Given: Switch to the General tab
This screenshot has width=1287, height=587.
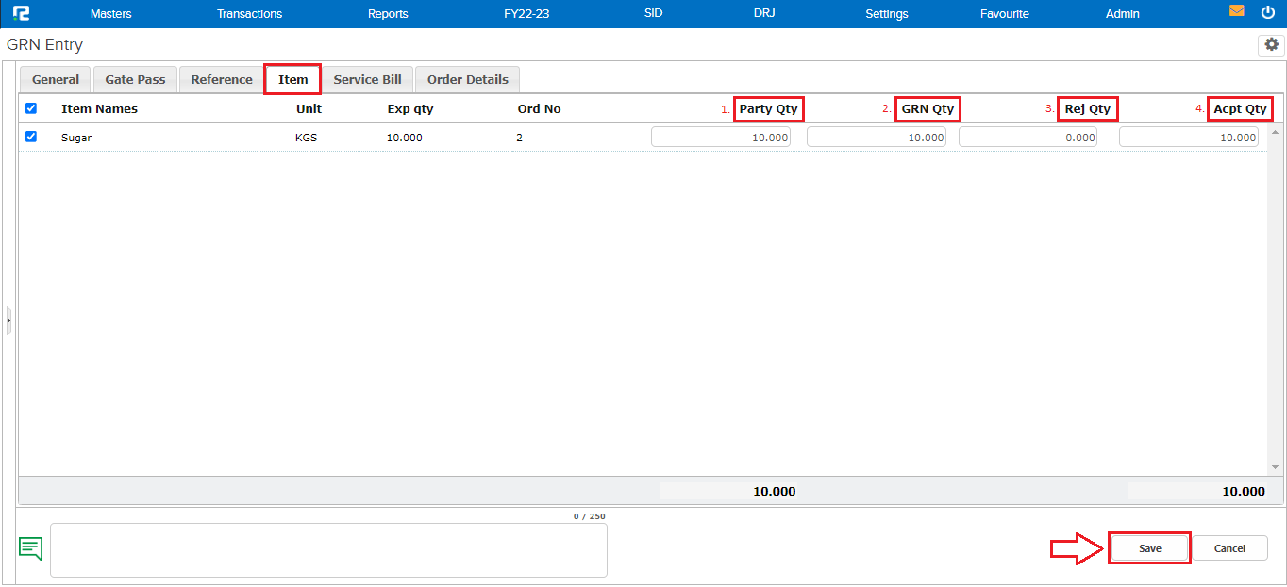Looking at the screenshot, I should point(56,80).
